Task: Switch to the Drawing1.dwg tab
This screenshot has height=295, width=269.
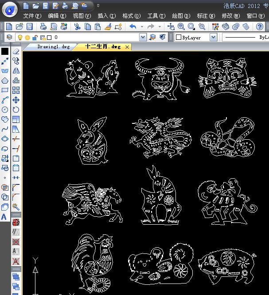Action: pos(53,47)
